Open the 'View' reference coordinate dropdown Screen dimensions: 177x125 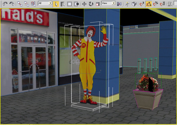click(108, 3)
